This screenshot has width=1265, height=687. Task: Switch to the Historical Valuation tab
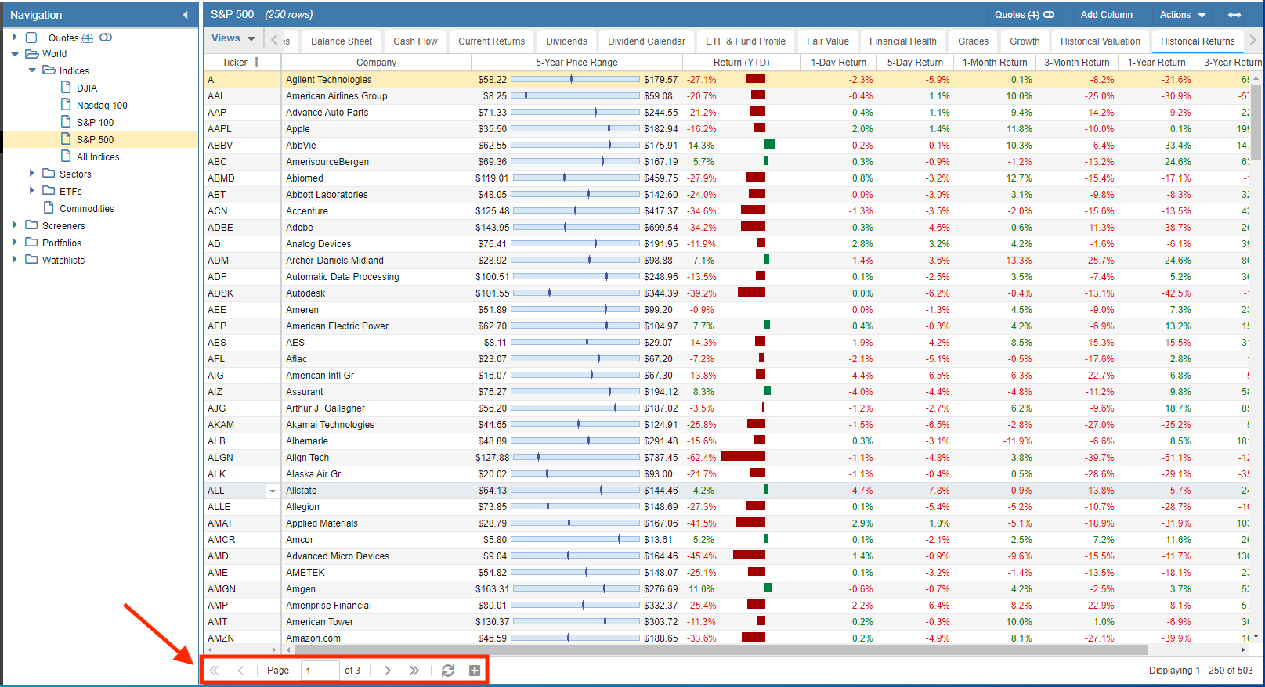(1101, 41)
